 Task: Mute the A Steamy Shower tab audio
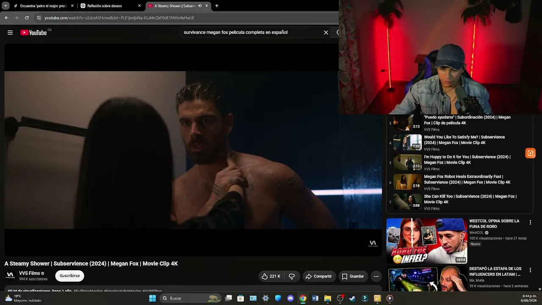pos(200,6)
